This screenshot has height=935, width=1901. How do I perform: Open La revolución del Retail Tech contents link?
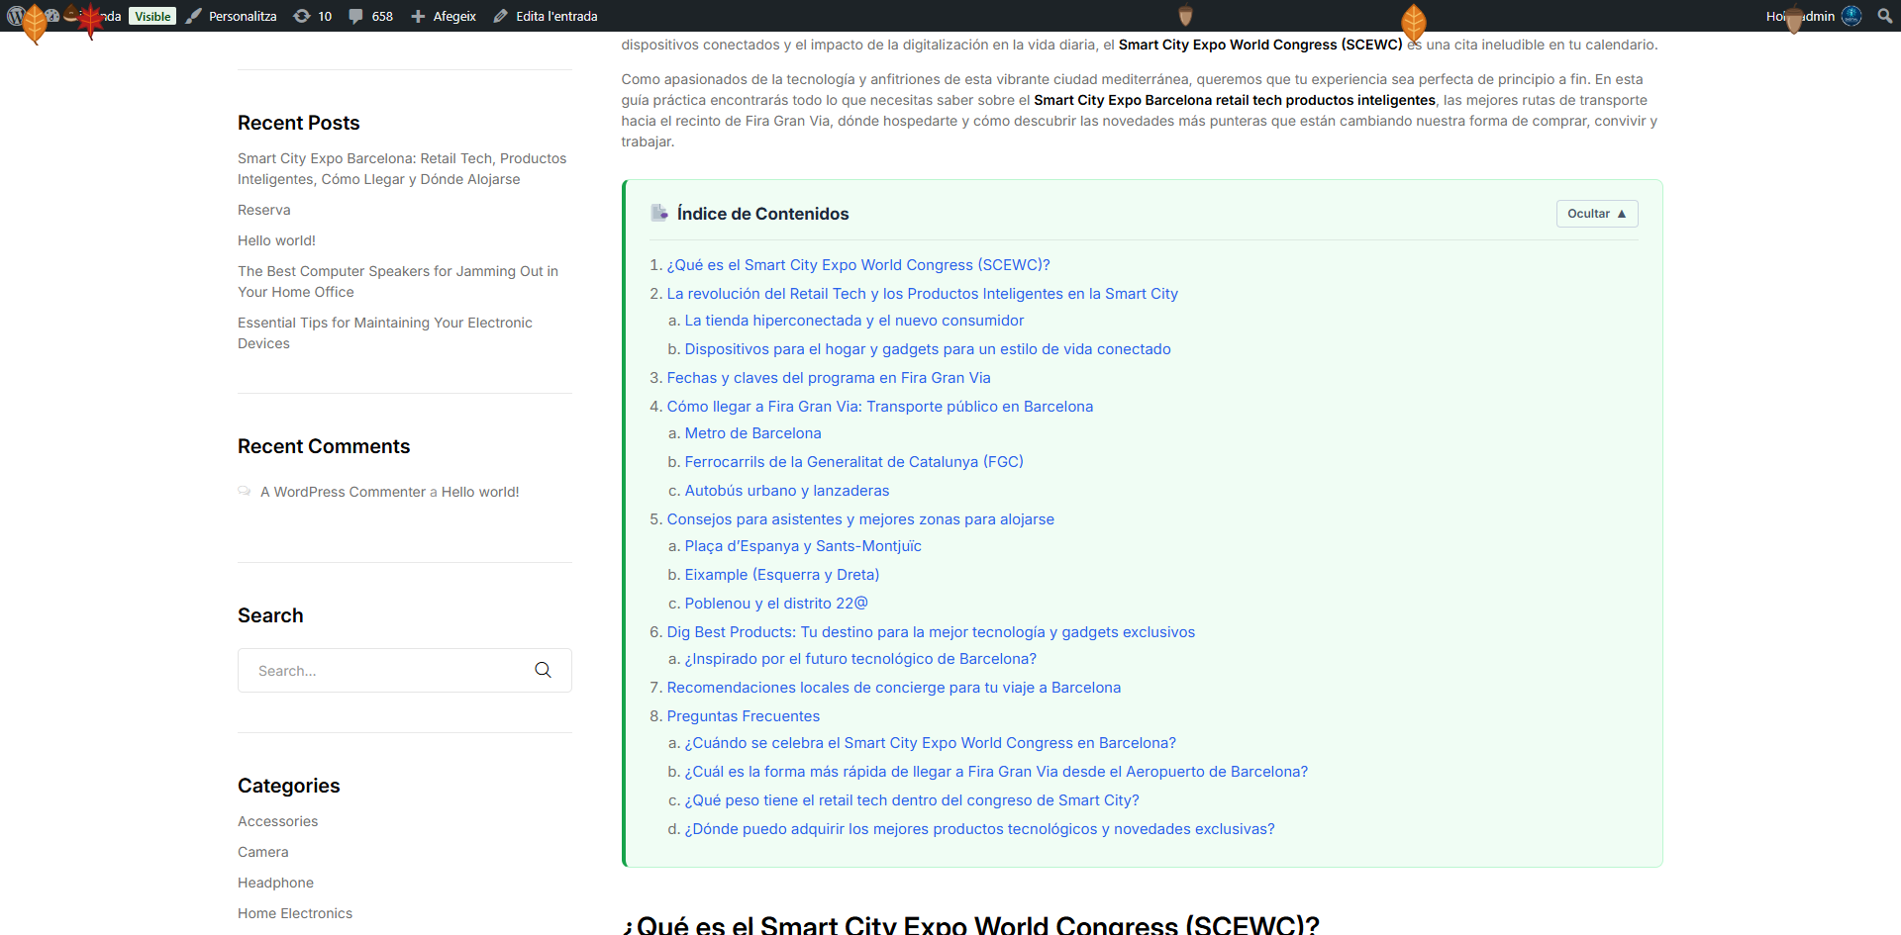tap(923, 294)
